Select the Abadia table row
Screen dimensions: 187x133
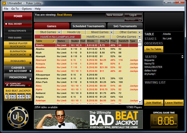pyautogui.click(x=86, y=45)
